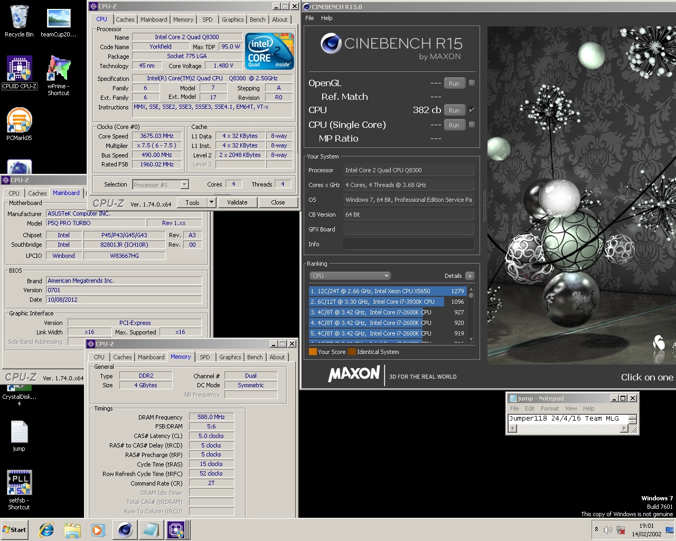Open Internet Explorer from the taskbar
Image resolution: width=676 pixels, height=541 pixels.
click(x=46, y=530)
